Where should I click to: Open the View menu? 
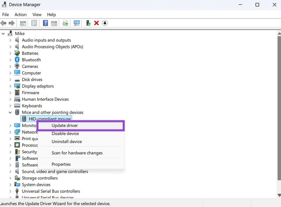point(37,14)
